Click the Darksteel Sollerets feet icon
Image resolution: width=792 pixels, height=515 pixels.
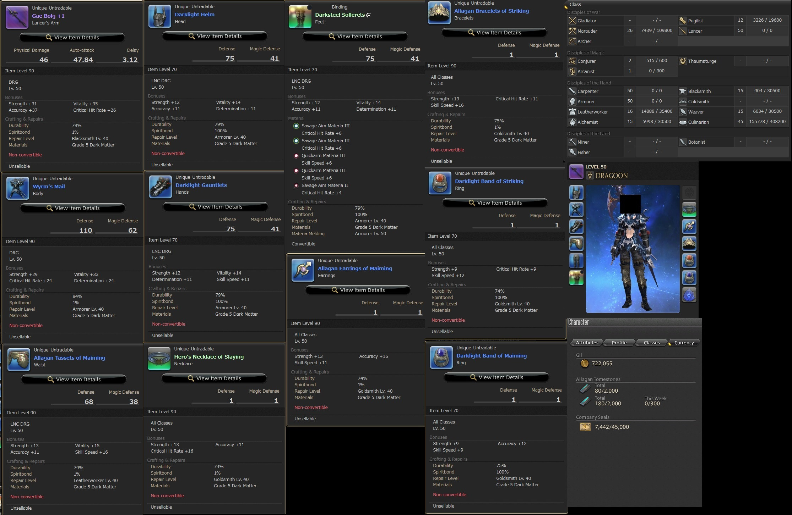pos(300,16)
